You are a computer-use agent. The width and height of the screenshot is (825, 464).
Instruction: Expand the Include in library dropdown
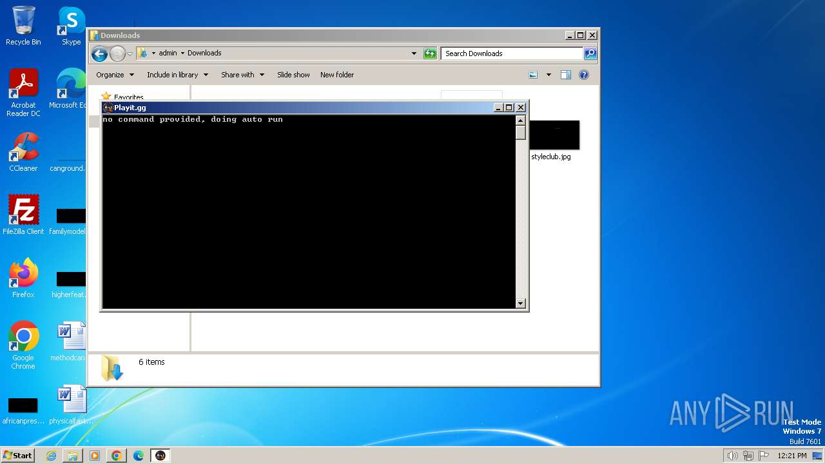point(177,75)
